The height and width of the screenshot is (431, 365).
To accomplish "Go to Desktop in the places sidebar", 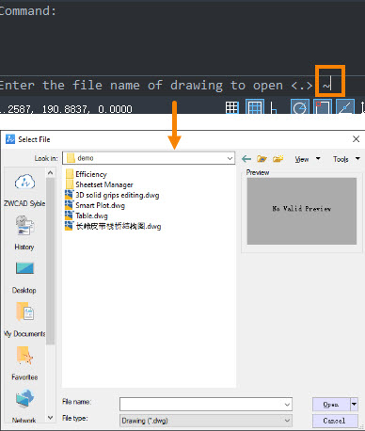I will click(x=24, y=278).
